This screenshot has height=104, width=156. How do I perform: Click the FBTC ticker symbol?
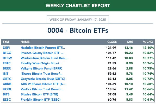click(x=7, y=63)
